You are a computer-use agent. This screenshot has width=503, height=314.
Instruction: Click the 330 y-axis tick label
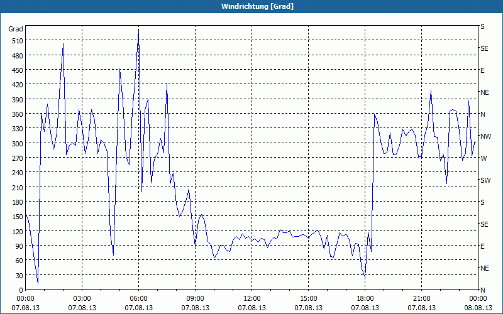(18, 129)
